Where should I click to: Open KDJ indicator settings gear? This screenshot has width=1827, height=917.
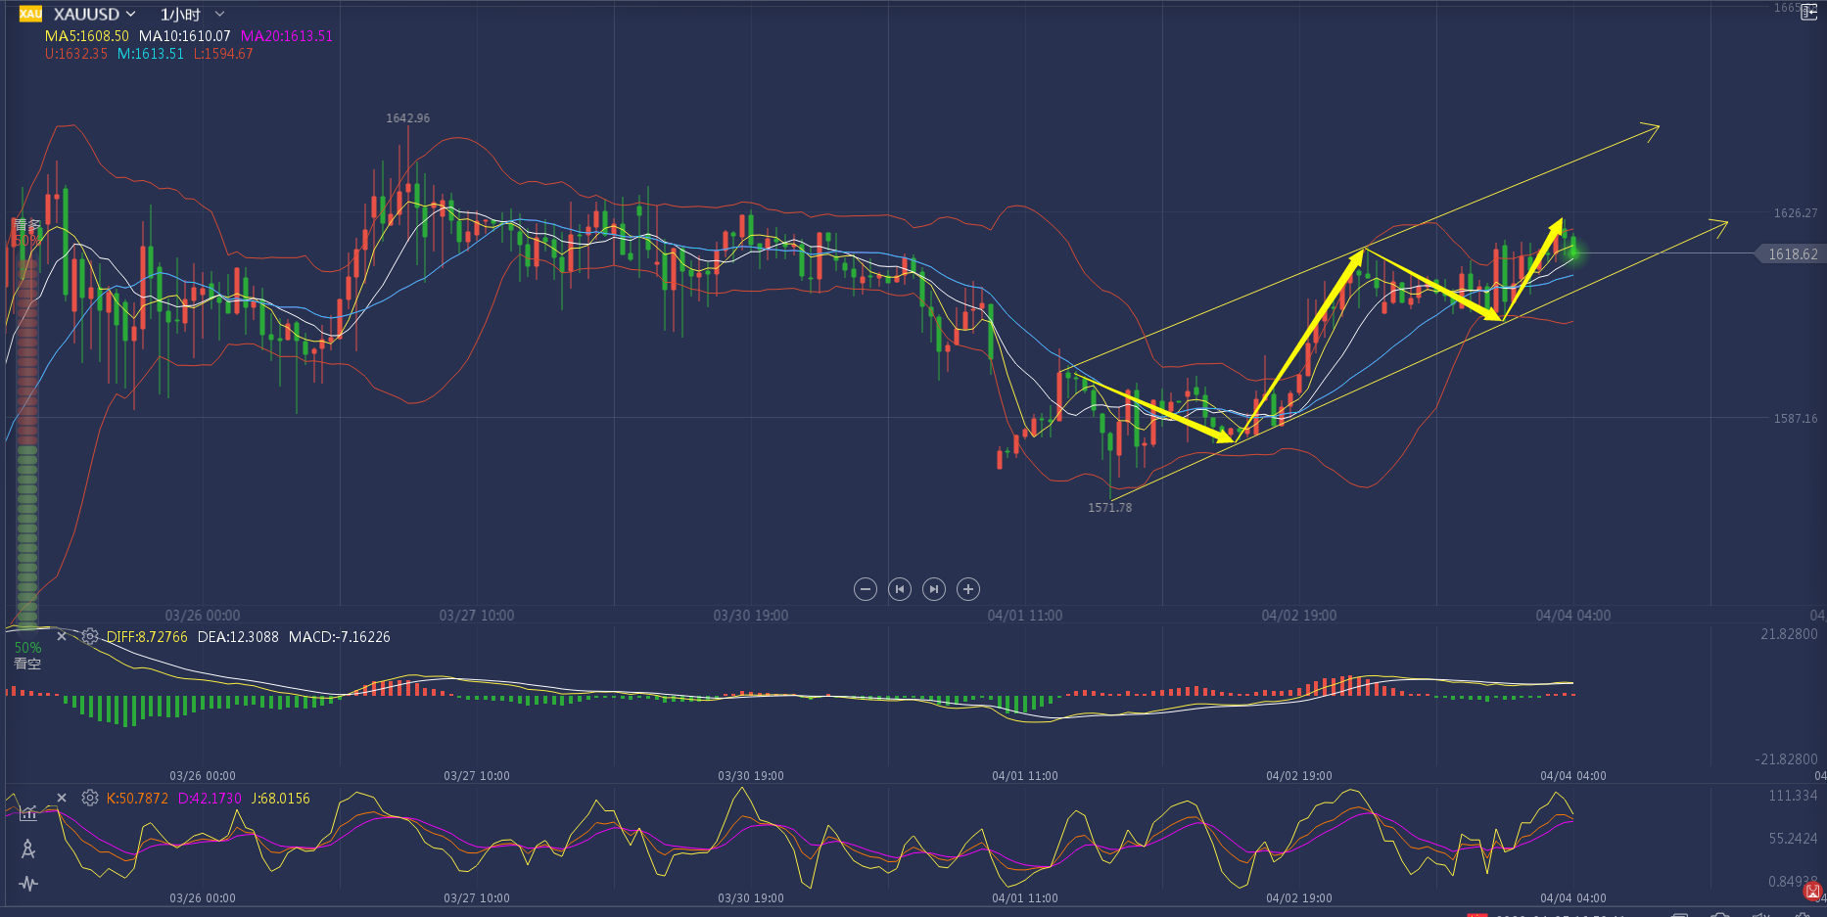[90, 799]
